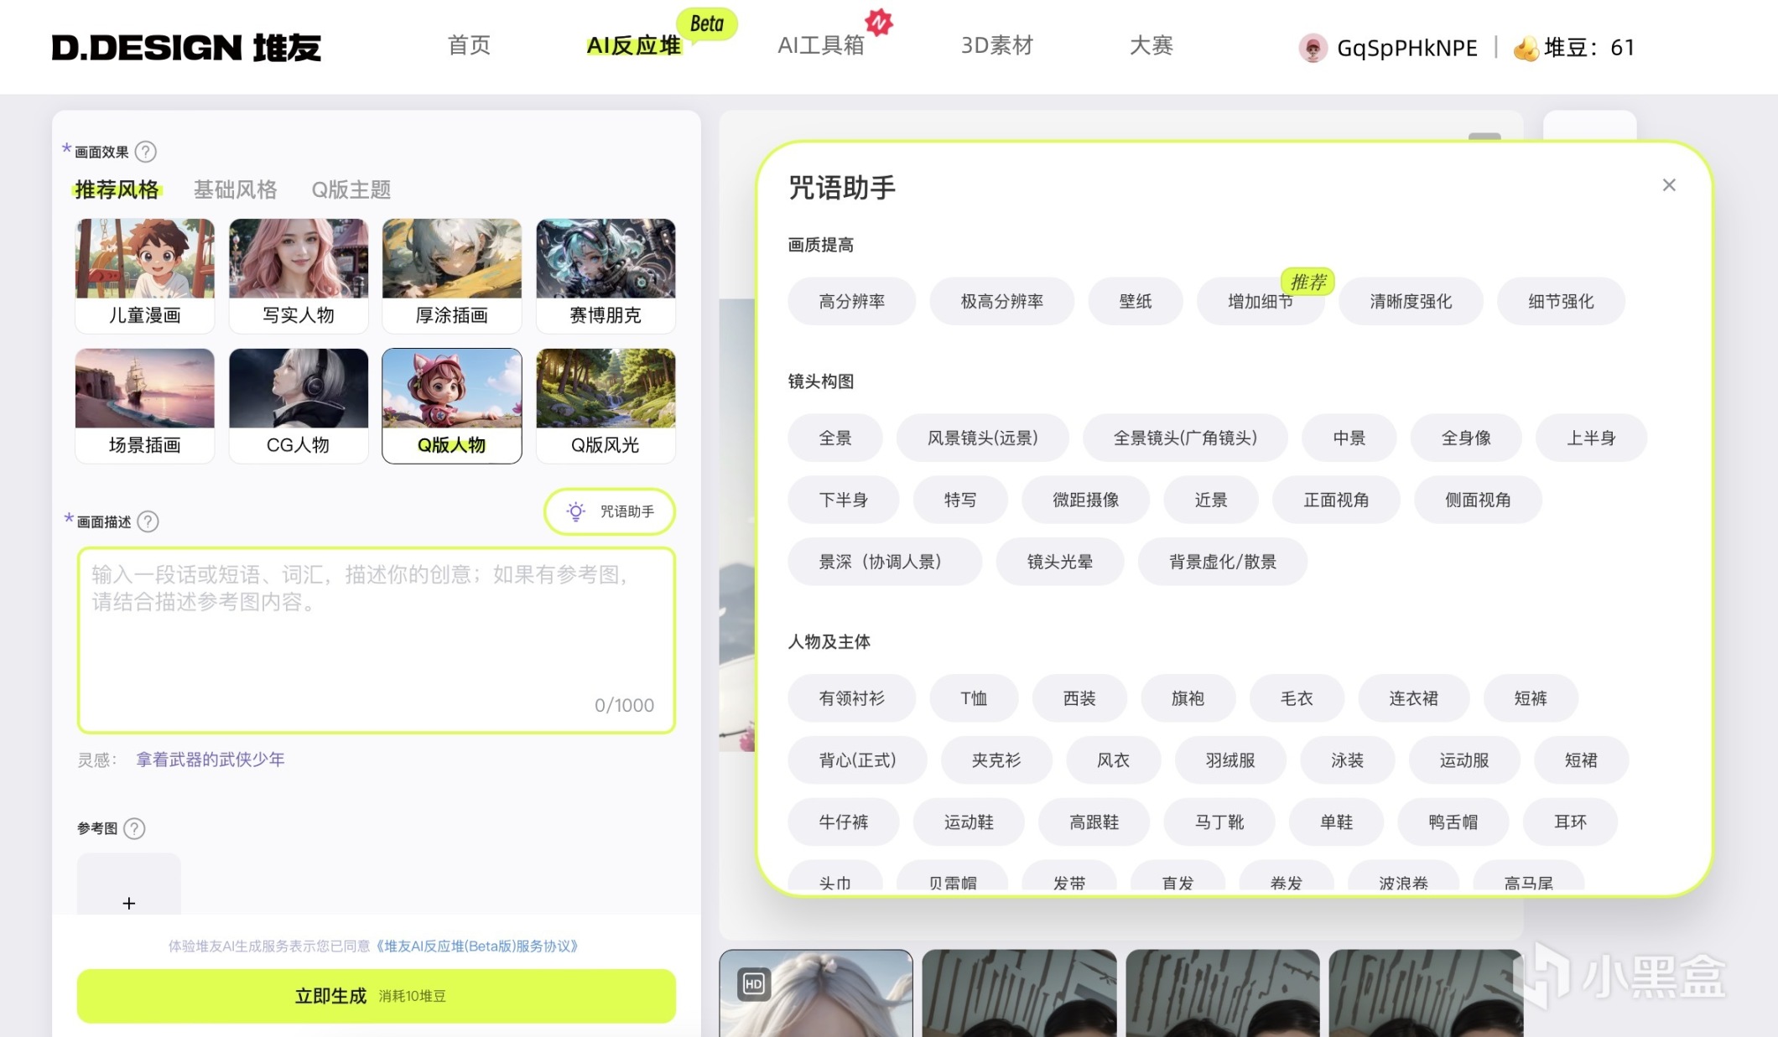The width and height of the screenshot is (1778, 1037).
Task: Switch to the 基础风格 tab
Action: click(x=235, y=189)
